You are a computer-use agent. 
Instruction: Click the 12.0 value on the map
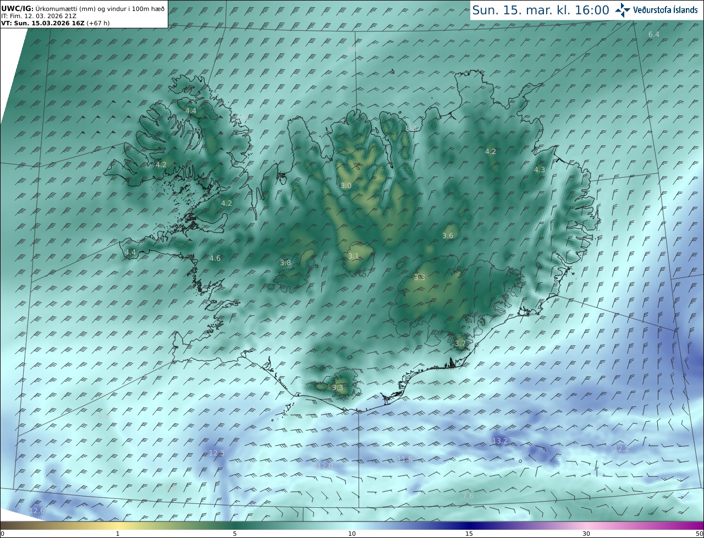324,466
